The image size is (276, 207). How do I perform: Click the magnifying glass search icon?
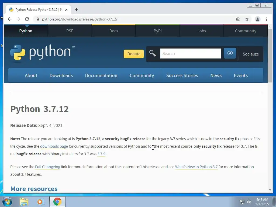[x=153, y=53]
